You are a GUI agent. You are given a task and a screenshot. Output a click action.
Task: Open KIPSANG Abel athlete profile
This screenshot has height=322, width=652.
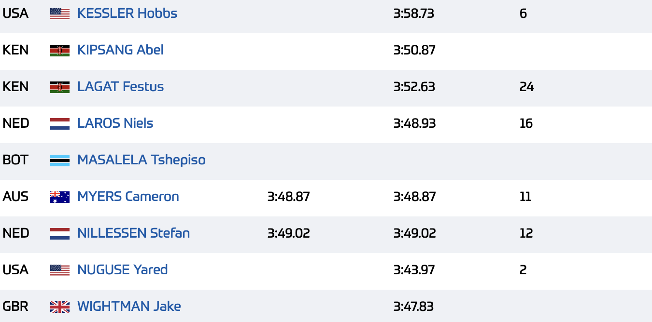pyautogui.click(x=120, y=50)
